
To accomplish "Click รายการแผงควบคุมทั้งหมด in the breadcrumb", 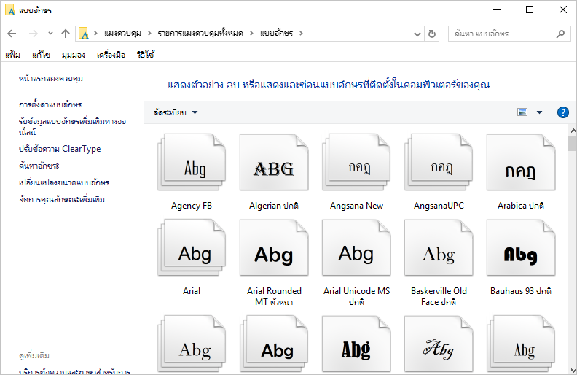I will coord(200,34).
